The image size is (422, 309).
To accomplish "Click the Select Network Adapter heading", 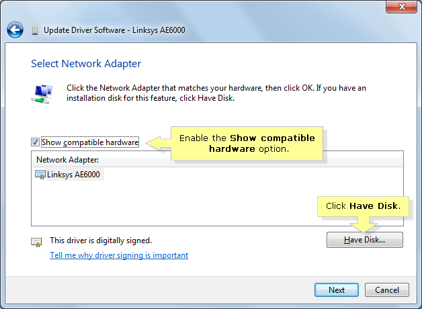I will [x=86, y=64].
